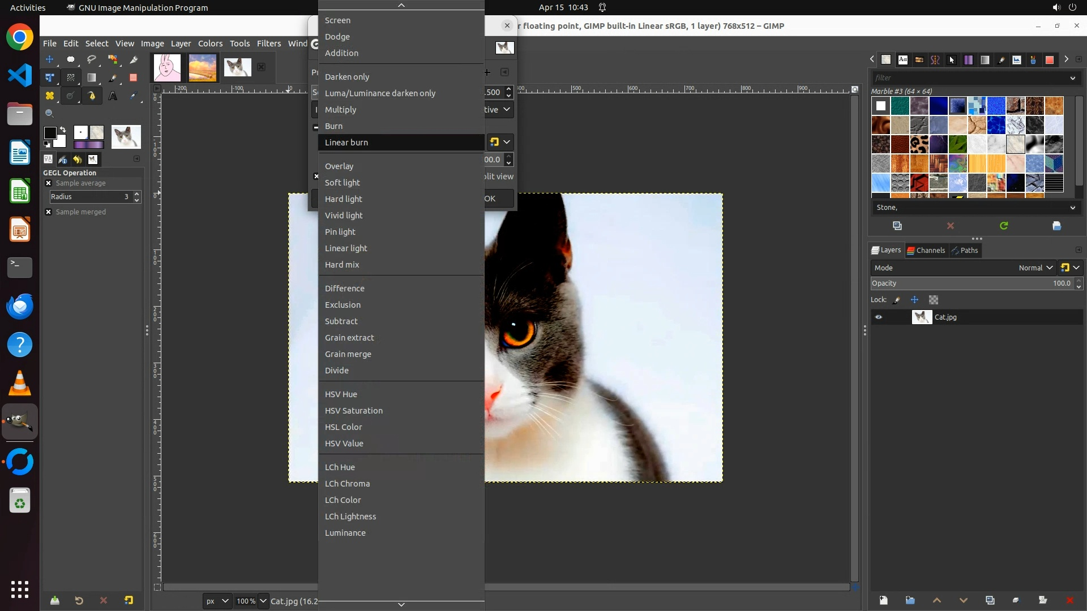This screenshot has height=611, width=1087.
Task: Select the Move tool
Action: click(50, 59)
